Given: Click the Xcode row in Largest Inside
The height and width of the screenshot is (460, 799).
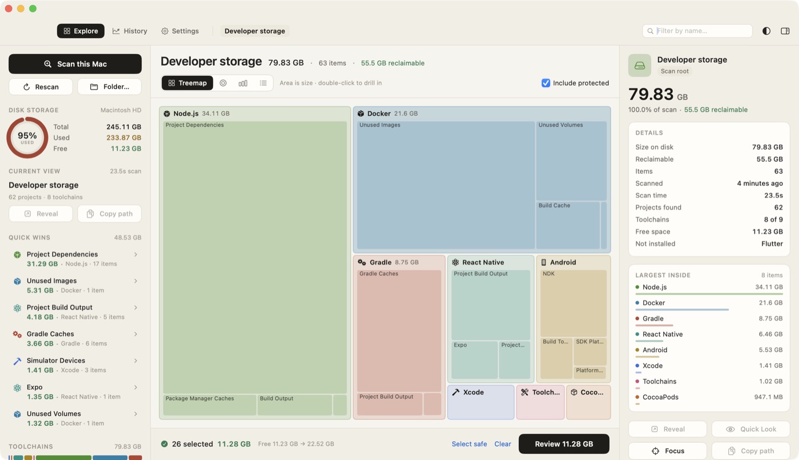Looking at the screenshot, I should coord(709,367).
